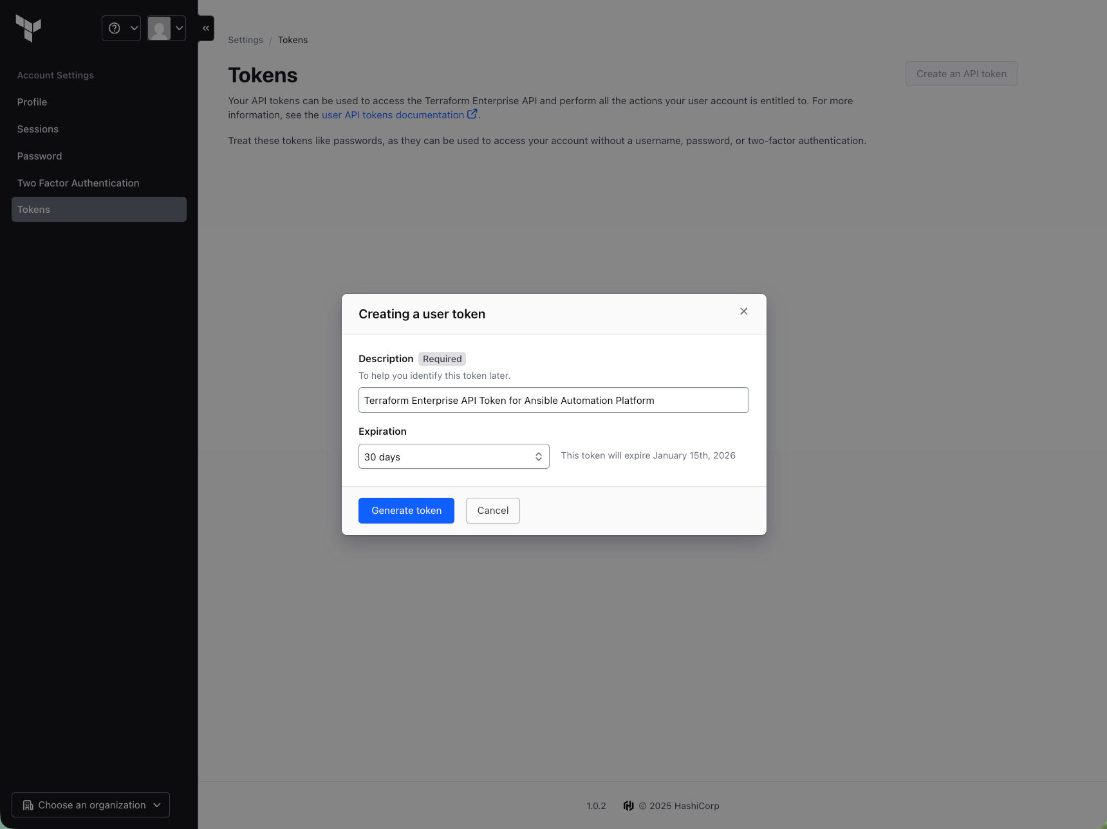Open the help question-mark menu

pos(121,28)
